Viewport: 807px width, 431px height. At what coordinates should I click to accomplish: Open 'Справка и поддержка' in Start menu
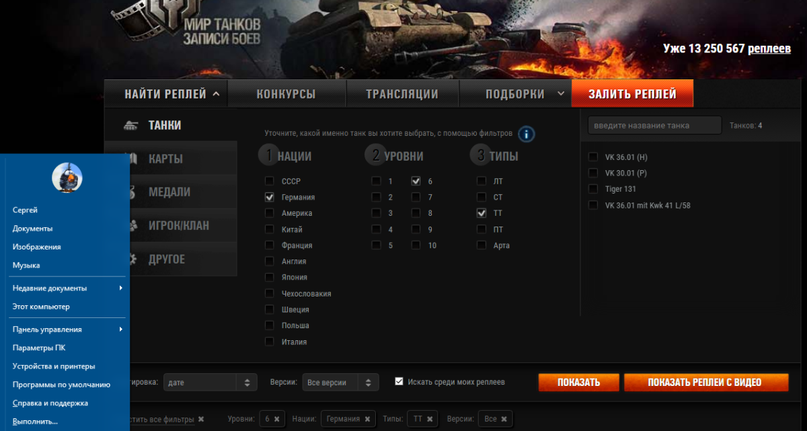(50, 403)
